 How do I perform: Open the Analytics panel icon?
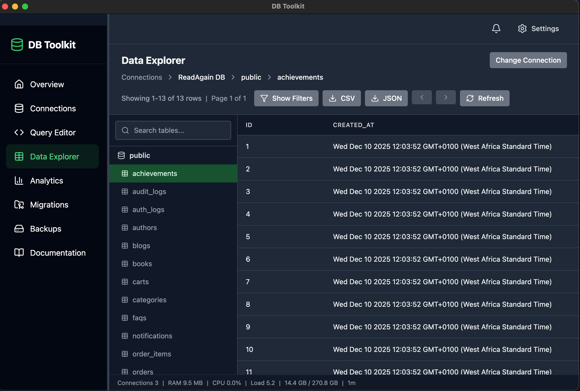pyautogui.click(x=19, y=180)
